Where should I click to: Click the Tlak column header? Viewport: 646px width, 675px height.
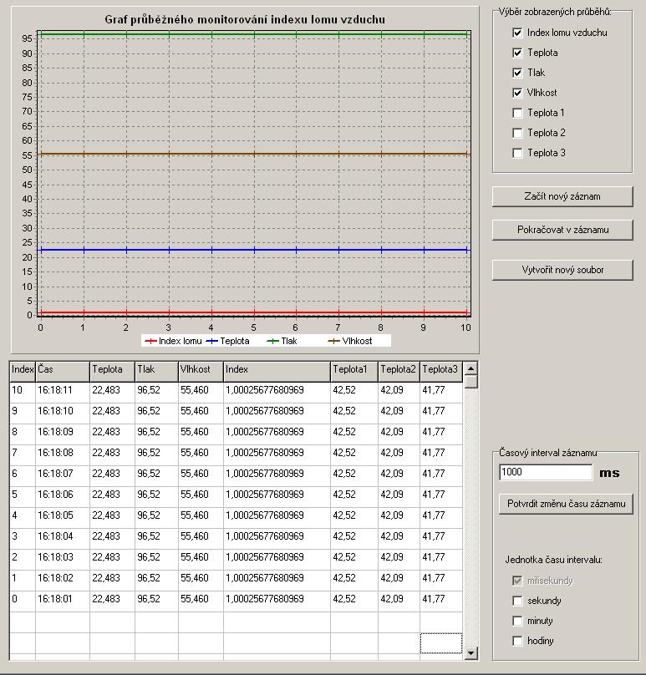[156, 371]
